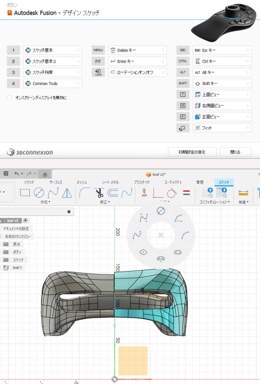Apply the equal constraint icon

click(x=186, y=193)
